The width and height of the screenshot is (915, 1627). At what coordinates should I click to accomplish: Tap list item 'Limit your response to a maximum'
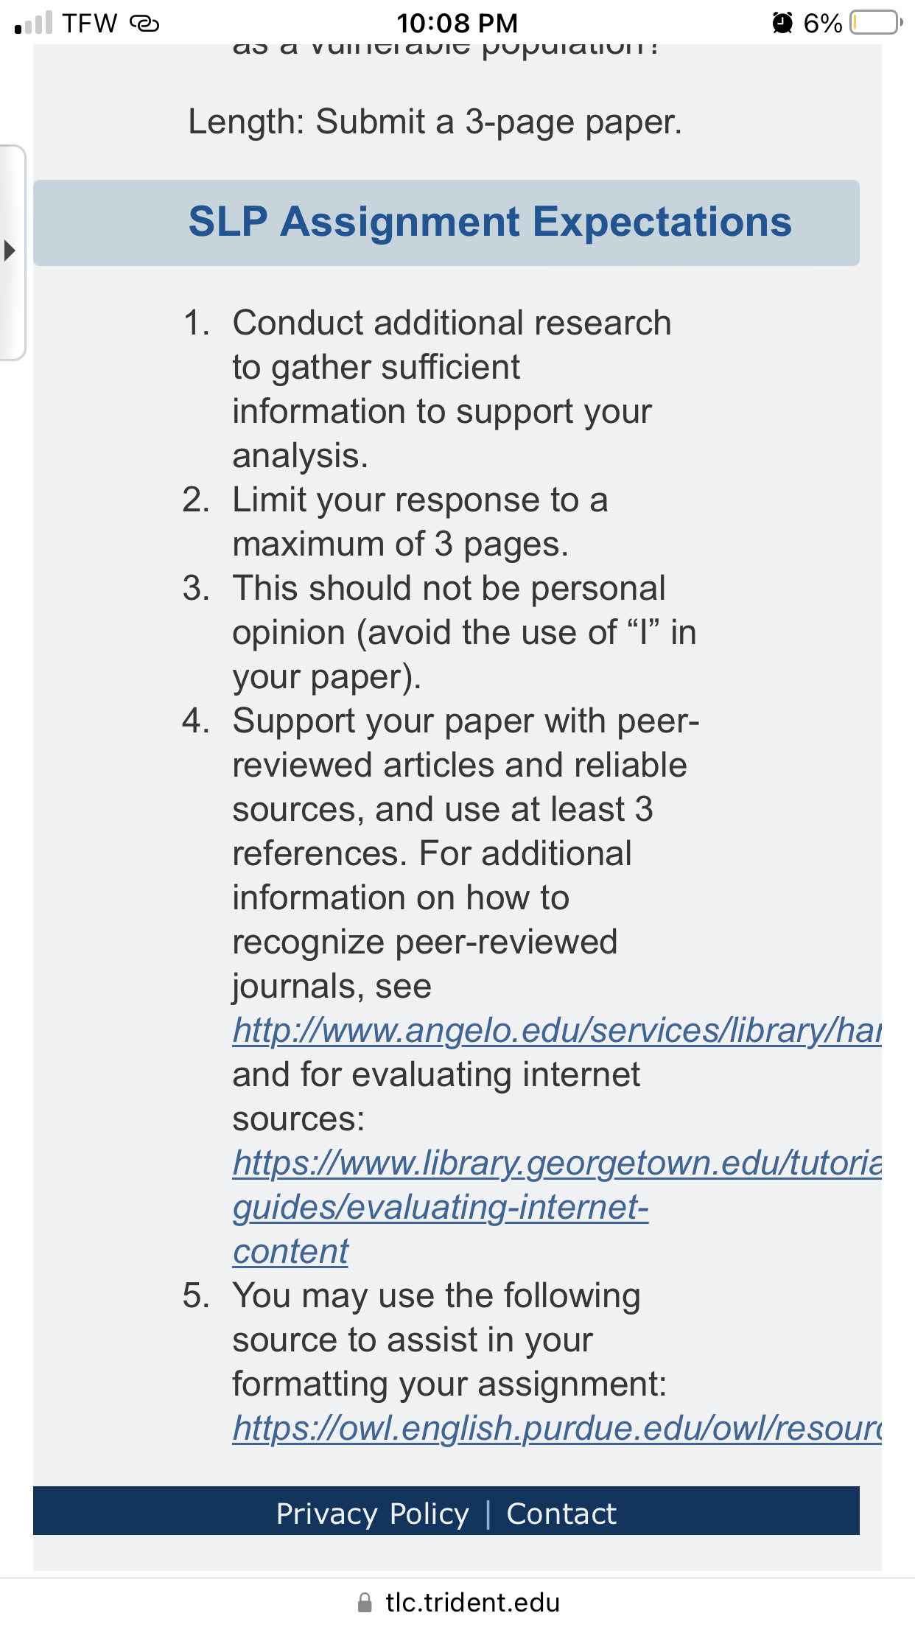click(x=421, y=522)
